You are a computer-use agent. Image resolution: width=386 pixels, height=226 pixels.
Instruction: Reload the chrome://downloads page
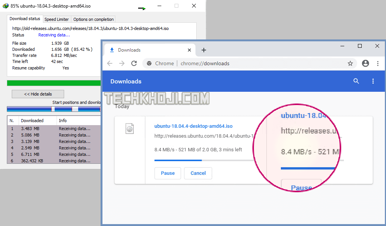[134, 63]
